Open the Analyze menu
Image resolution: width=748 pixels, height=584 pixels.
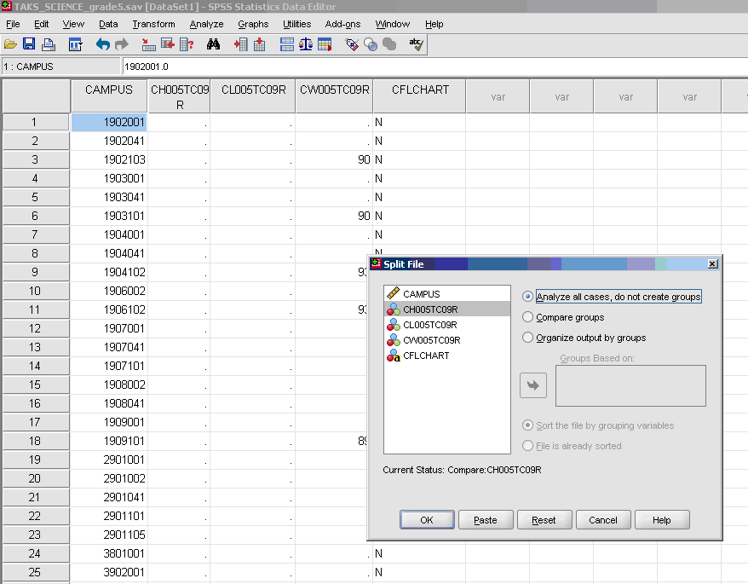205,24
